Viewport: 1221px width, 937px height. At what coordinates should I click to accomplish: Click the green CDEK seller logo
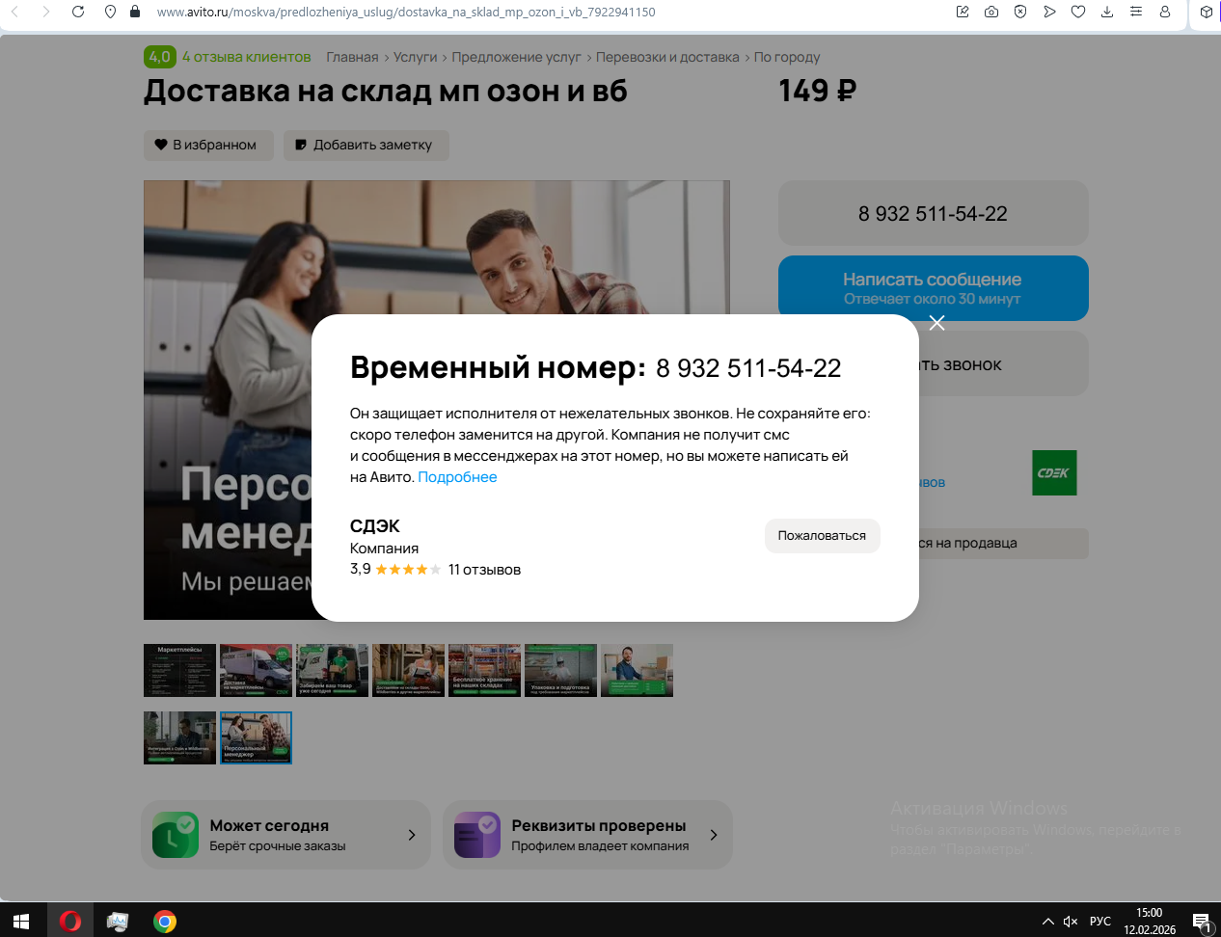[1054, 473]
